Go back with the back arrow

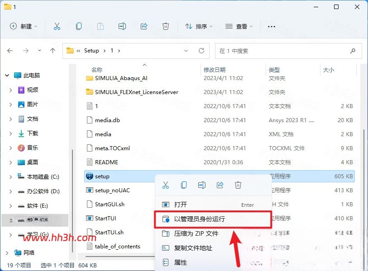tap(10, 51)
